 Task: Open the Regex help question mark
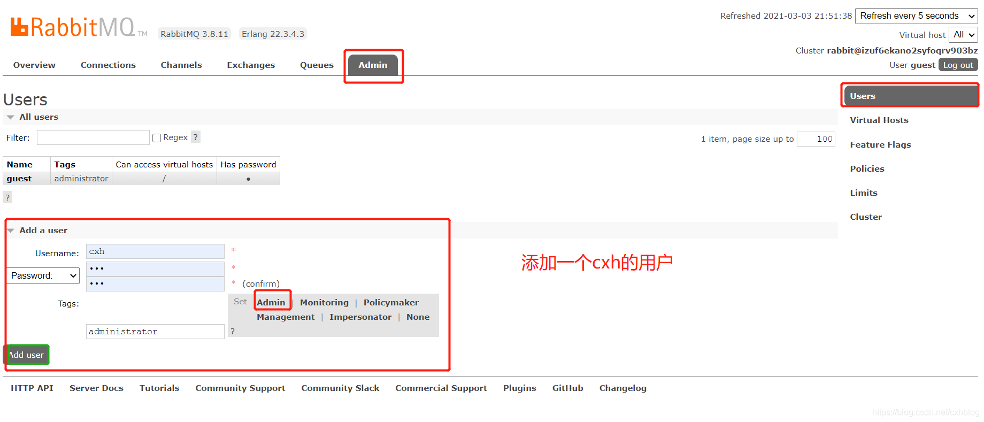click(196, 137)
